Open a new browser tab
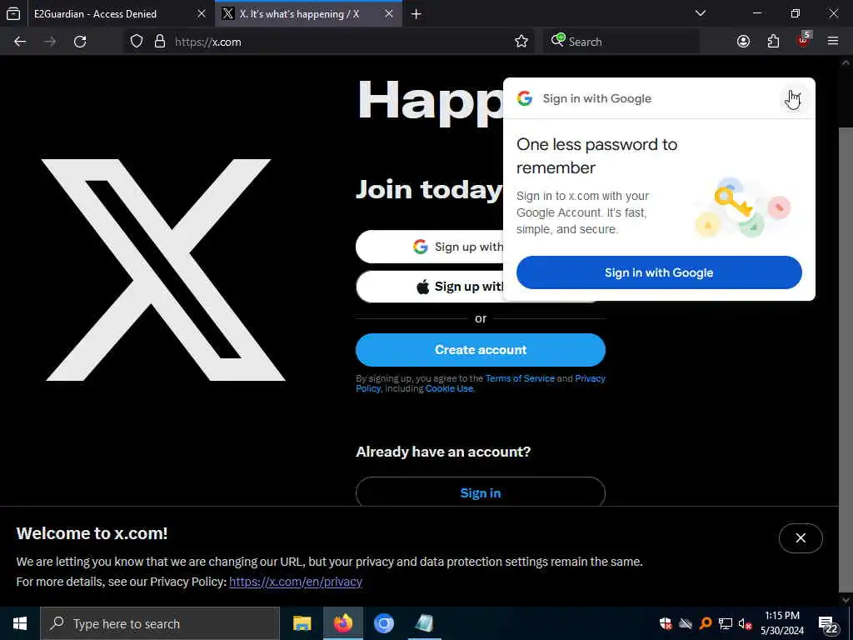The image size is (853, 640). [417, 14]
